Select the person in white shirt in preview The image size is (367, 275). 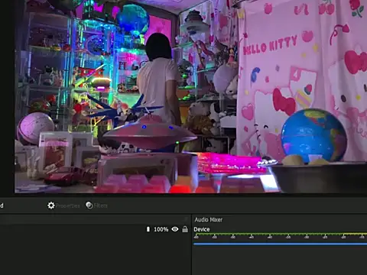click(x=158, y=79)
